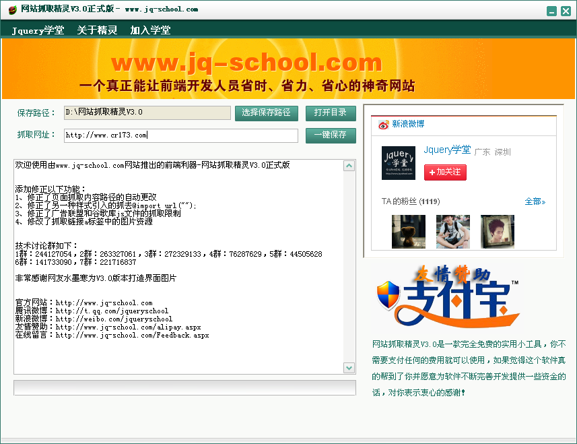Open 全部» to view all fans
Viewport: 577px width, 444px height.
(535, 201)
